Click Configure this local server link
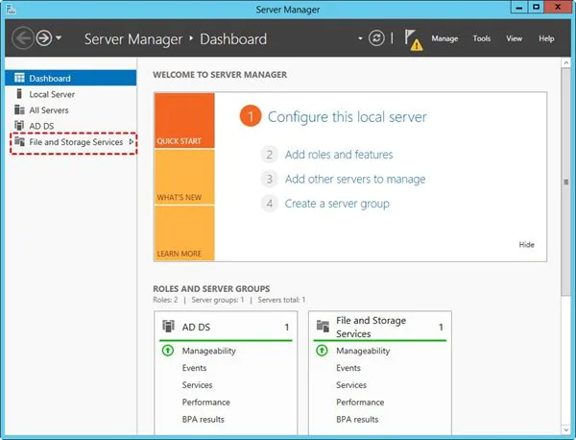This screenshot has width=576, height=440. tap(348, 117)
